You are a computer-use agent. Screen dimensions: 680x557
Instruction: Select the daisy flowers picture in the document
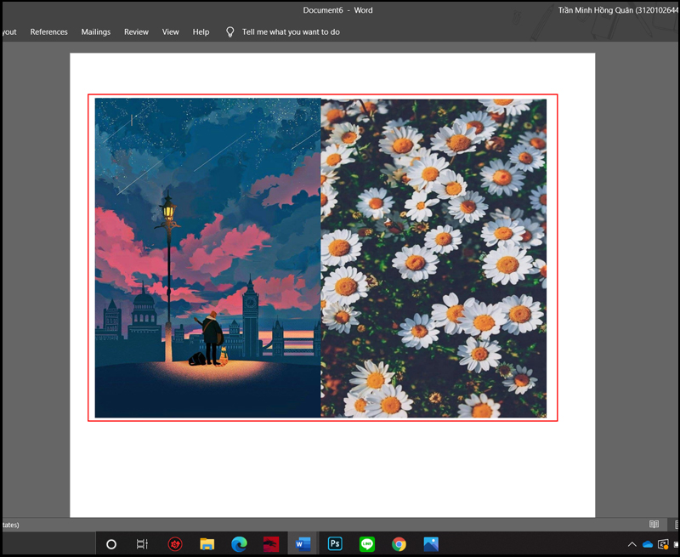pyautogui.click(x=433, y=258)
